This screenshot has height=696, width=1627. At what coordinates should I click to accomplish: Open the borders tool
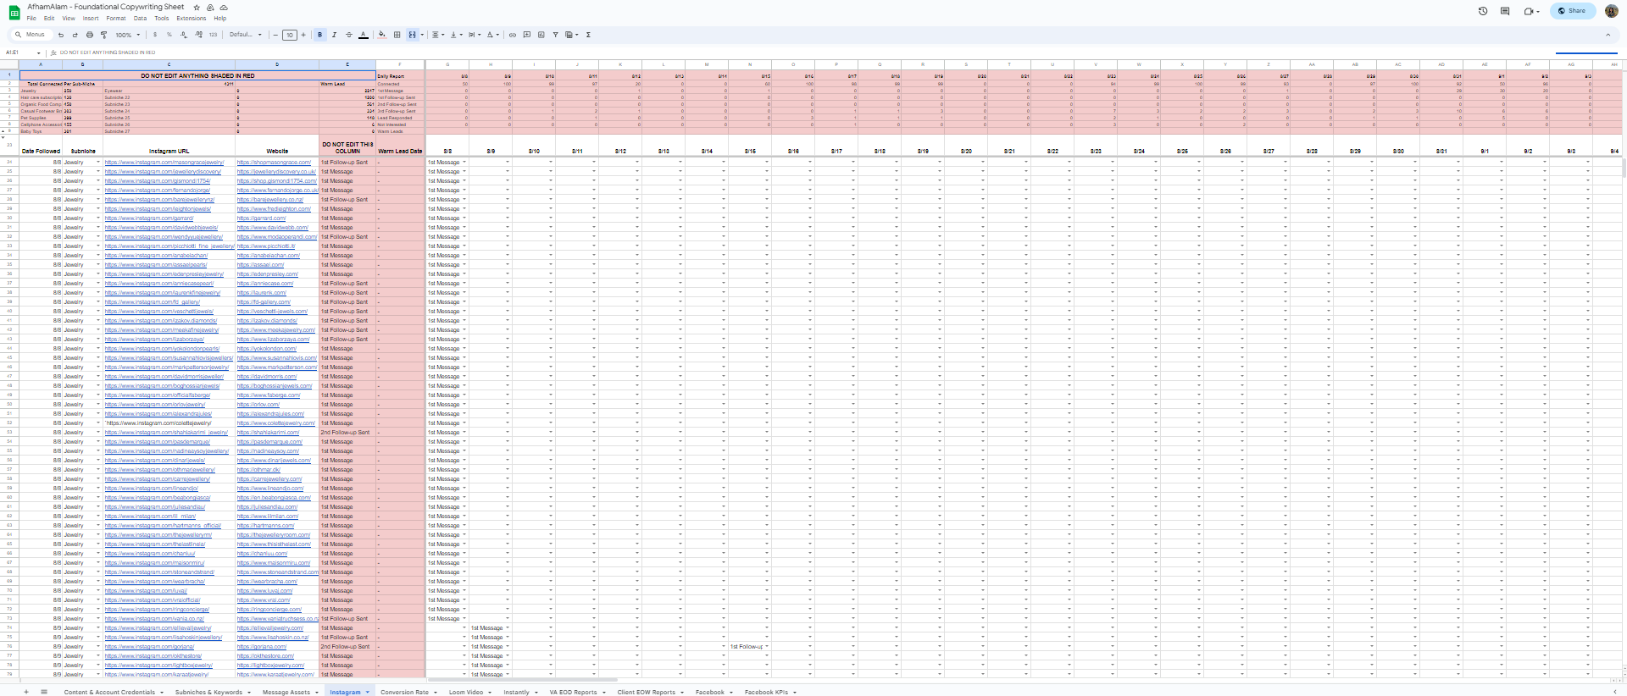pos(397,35)
